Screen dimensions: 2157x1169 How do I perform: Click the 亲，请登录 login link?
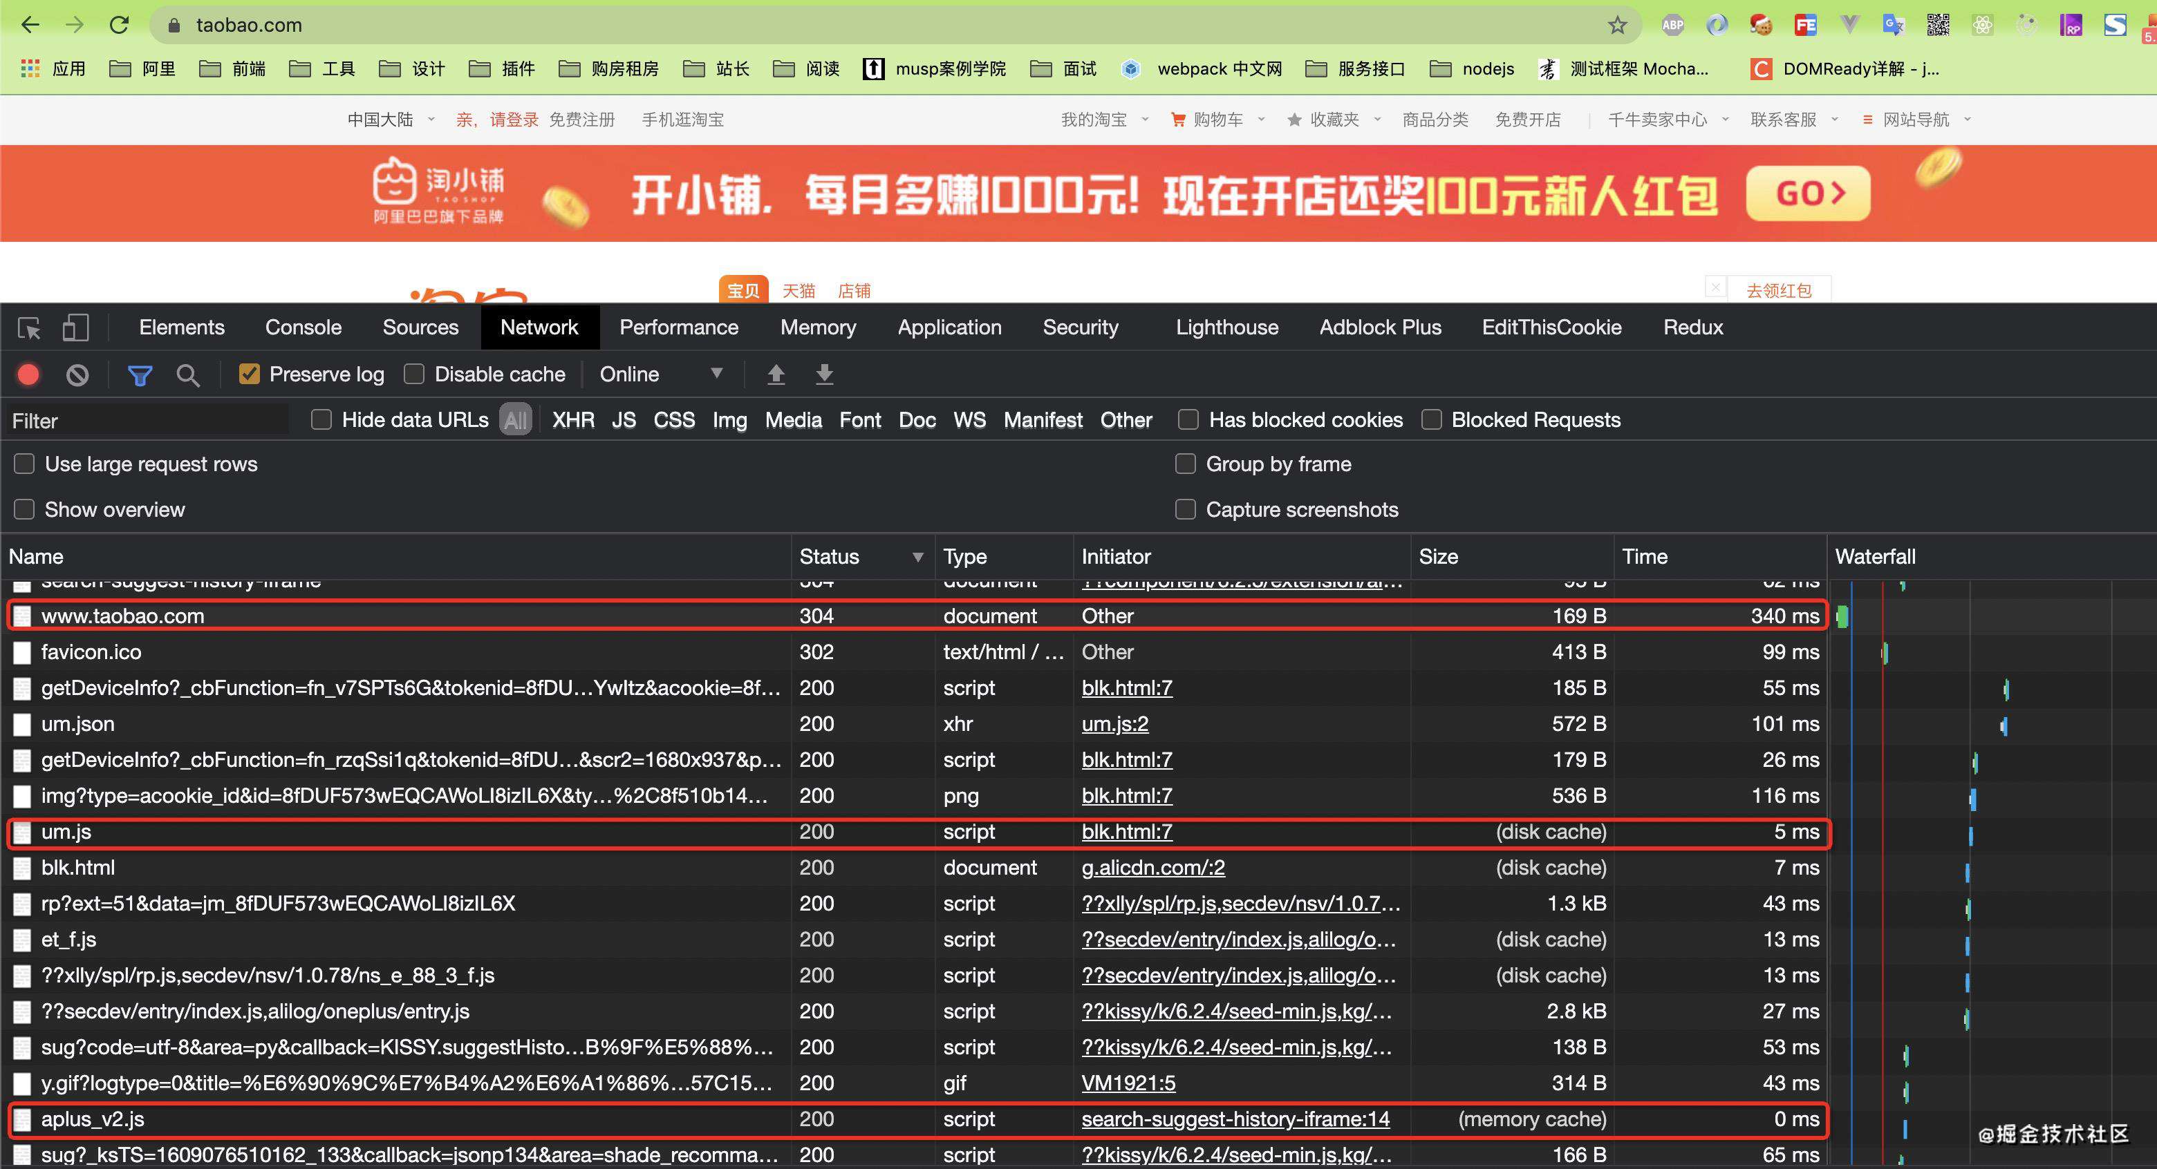[x=497, y=120]
